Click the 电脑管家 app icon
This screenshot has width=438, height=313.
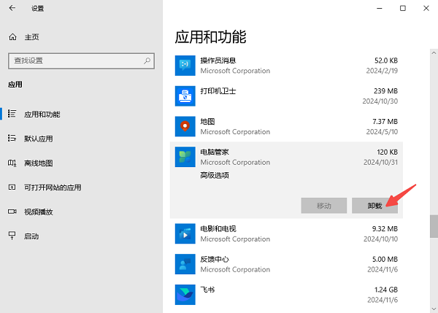click(185, 157)
